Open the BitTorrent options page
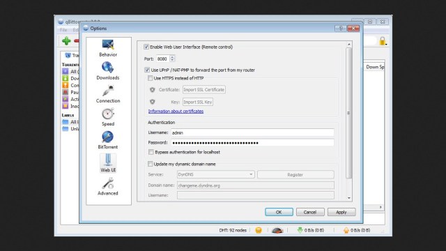The height and width of the screenshot is (251, 446). tap(108, 140)
